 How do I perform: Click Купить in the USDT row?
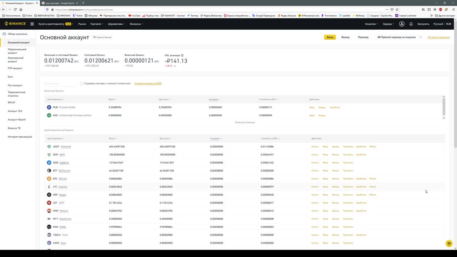315,147
